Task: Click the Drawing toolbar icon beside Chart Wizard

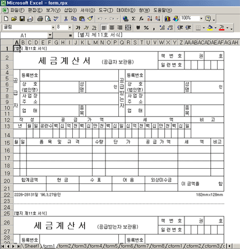Action: (176, 19)
